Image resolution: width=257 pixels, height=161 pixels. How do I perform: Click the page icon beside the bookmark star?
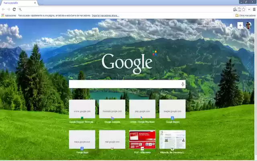tap(239, 10)
